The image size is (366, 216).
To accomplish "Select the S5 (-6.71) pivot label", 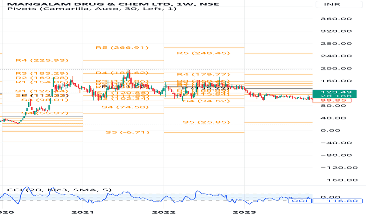I will (127, 132).
